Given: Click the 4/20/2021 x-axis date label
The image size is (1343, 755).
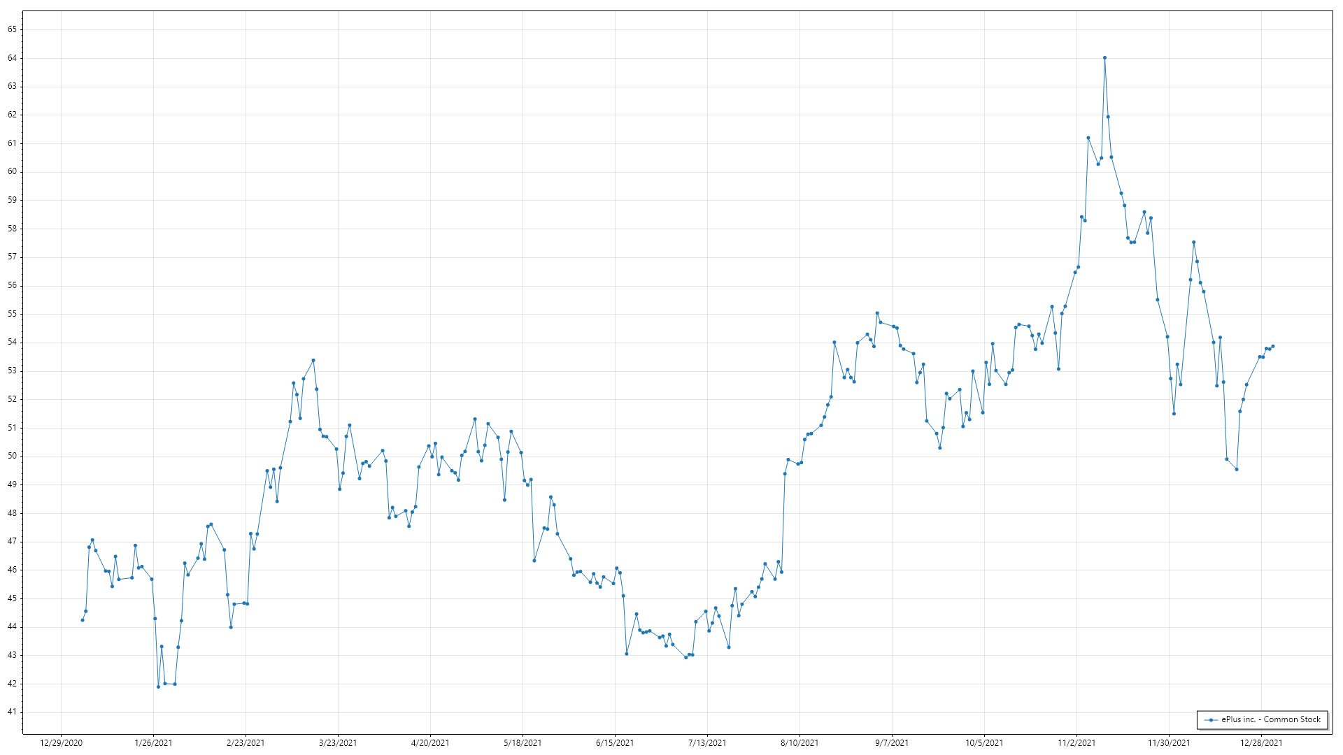Looking at the screenshot, I should tap(430, 743).
